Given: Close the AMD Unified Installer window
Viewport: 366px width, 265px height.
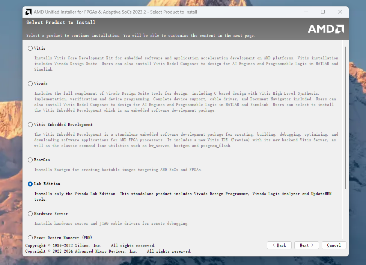Looking at the screenshot, I should (x=340, y=12).
